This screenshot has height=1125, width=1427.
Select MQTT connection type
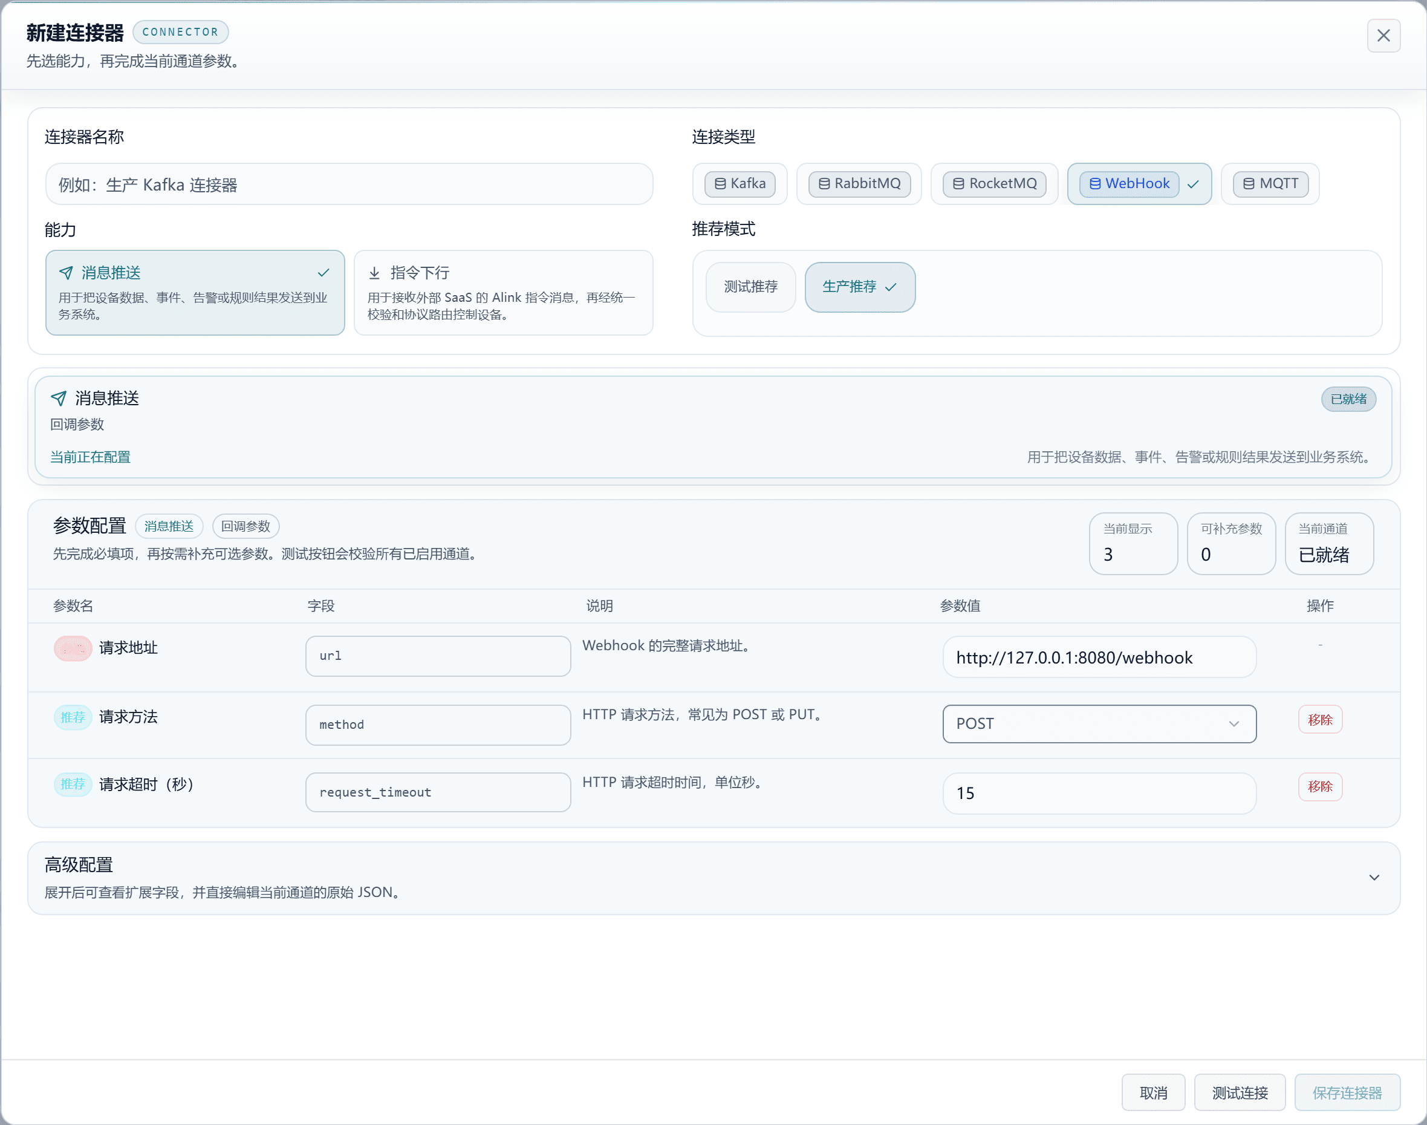(x=1270, y=184)
